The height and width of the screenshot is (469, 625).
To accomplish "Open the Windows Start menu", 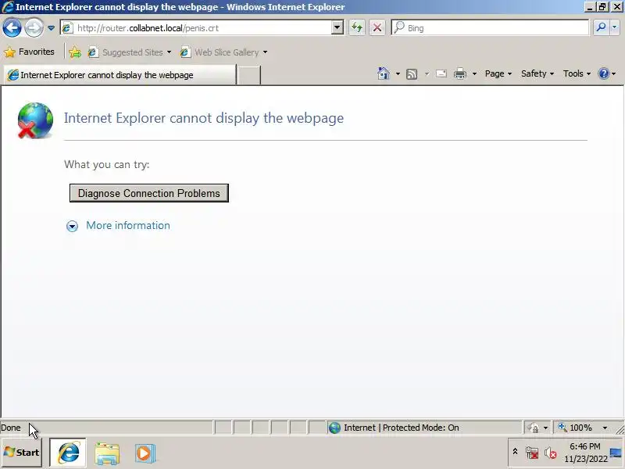I will click(x=22, y=453).
